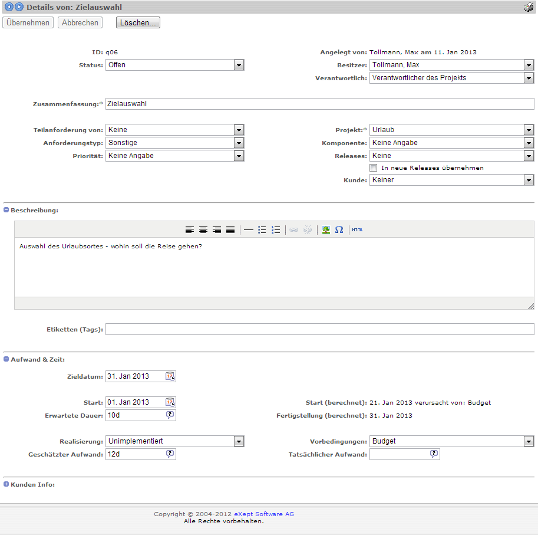Viewport: 538px width, 535px height.
Task: Insert a bulleted list in description
Action: [x=262, y=229]
